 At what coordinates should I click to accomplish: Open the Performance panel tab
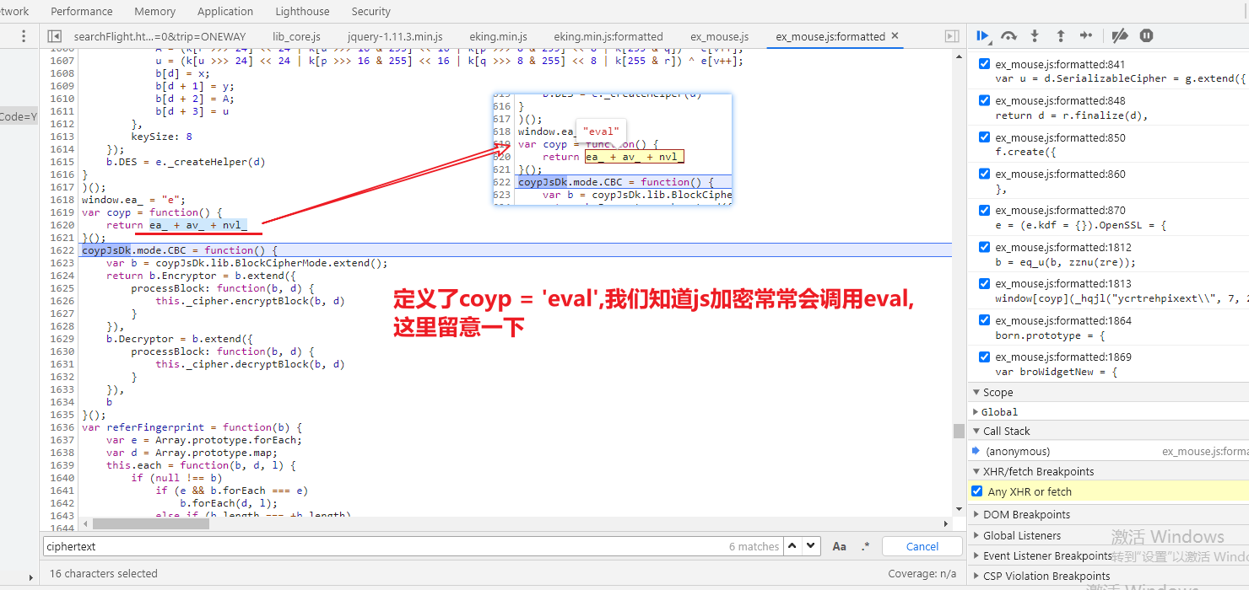(x=82, y=11)
